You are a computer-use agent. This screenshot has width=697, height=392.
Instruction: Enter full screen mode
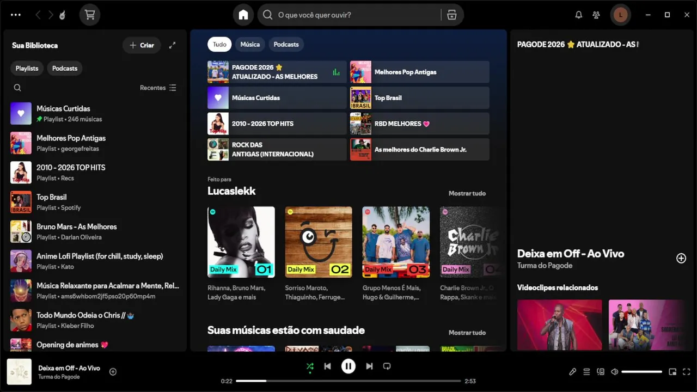[x=687, y=372]
